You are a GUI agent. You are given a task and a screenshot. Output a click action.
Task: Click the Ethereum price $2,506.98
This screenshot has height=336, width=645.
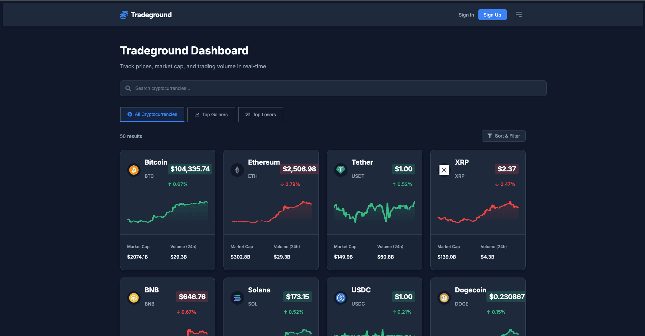tap(299, 169)
